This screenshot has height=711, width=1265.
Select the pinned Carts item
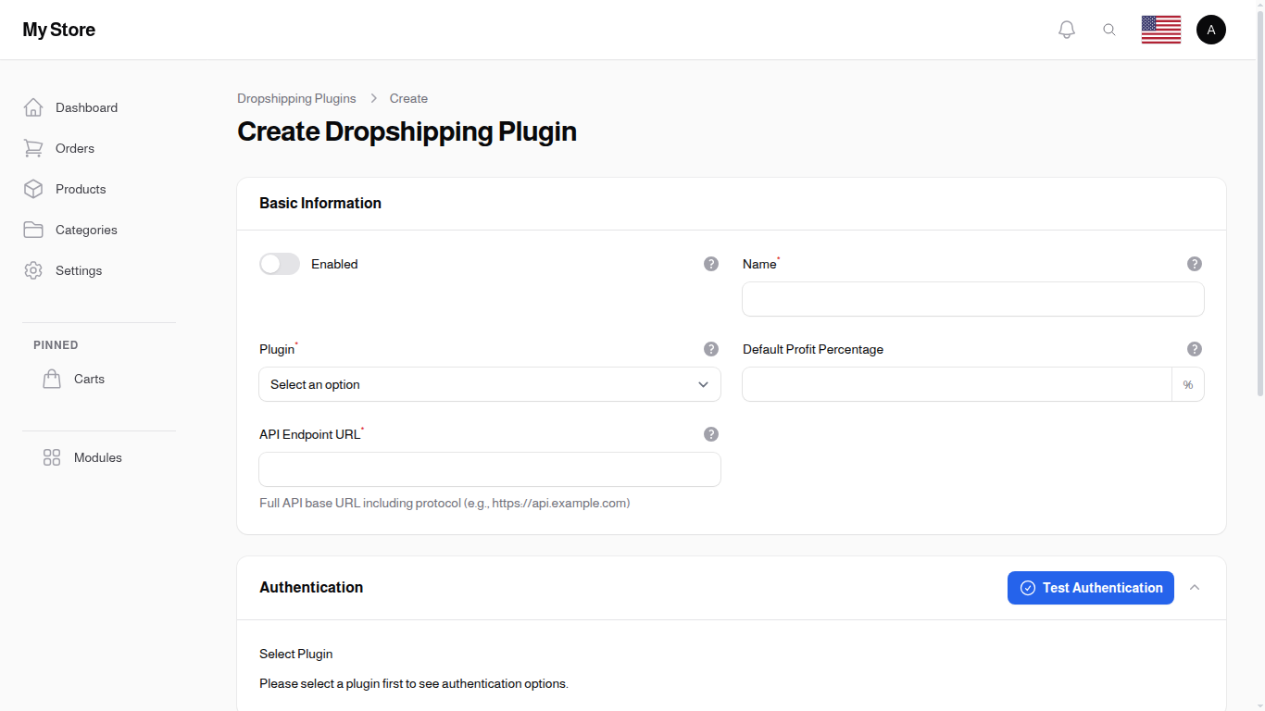[x=89, y=379]
